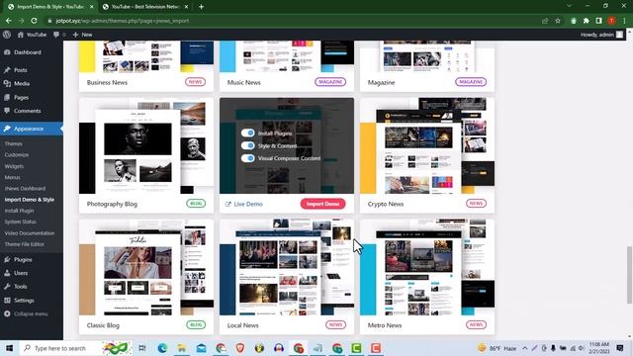
Task: Go to Menus submenu
Action: [x=13, y=177]
